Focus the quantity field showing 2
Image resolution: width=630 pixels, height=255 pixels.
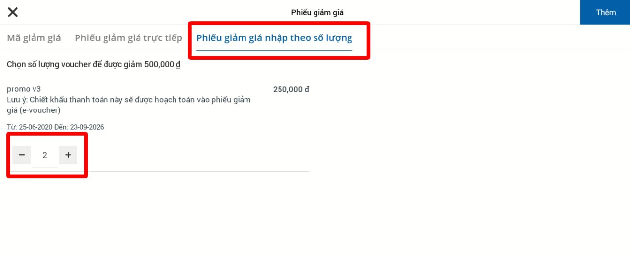pos(45,155)
